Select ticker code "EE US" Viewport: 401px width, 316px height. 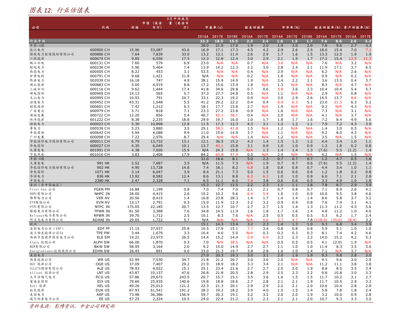click(104, 299)
